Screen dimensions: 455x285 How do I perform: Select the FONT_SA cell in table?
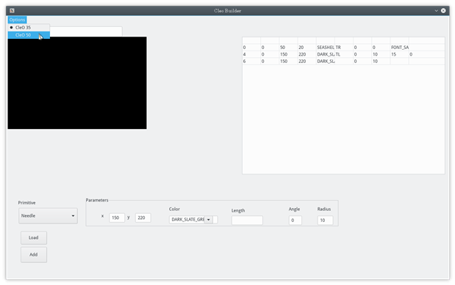pyautogui.click(x=400, y=47)
